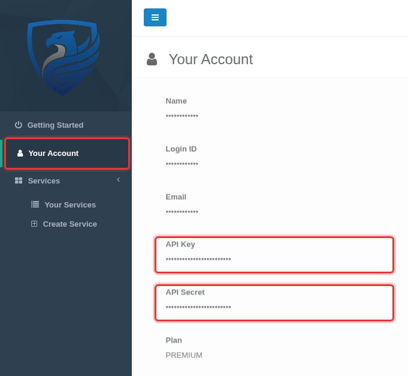The height and width of the screenshot is (376, 408).
Task: Click the API Key label
Action: [180, 244]
